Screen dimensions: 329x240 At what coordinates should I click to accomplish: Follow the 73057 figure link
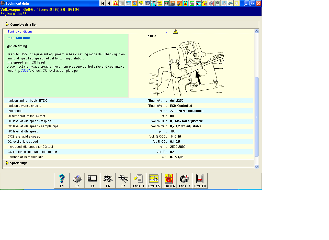[x=26, y=71]
